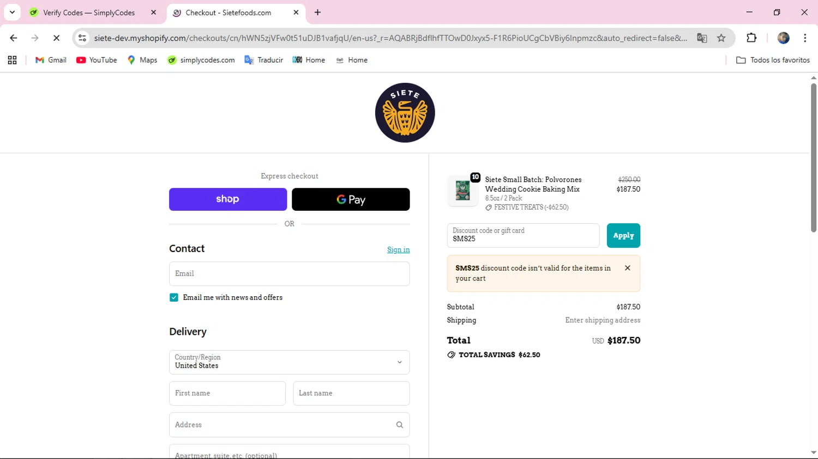818x459 pixels.
Task: Click the page vertical scrollbar
Action: [813, 158]
